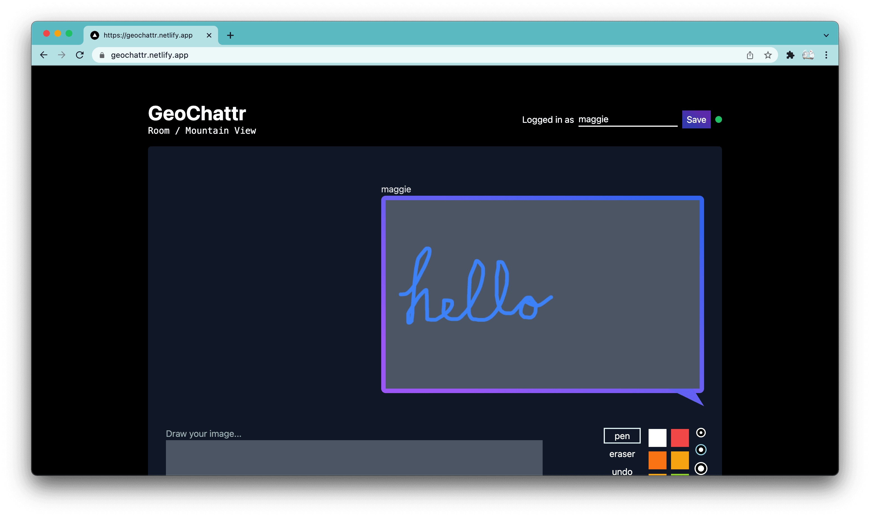
Task: Open the browser profile avatar
Action: click(808, 55)
